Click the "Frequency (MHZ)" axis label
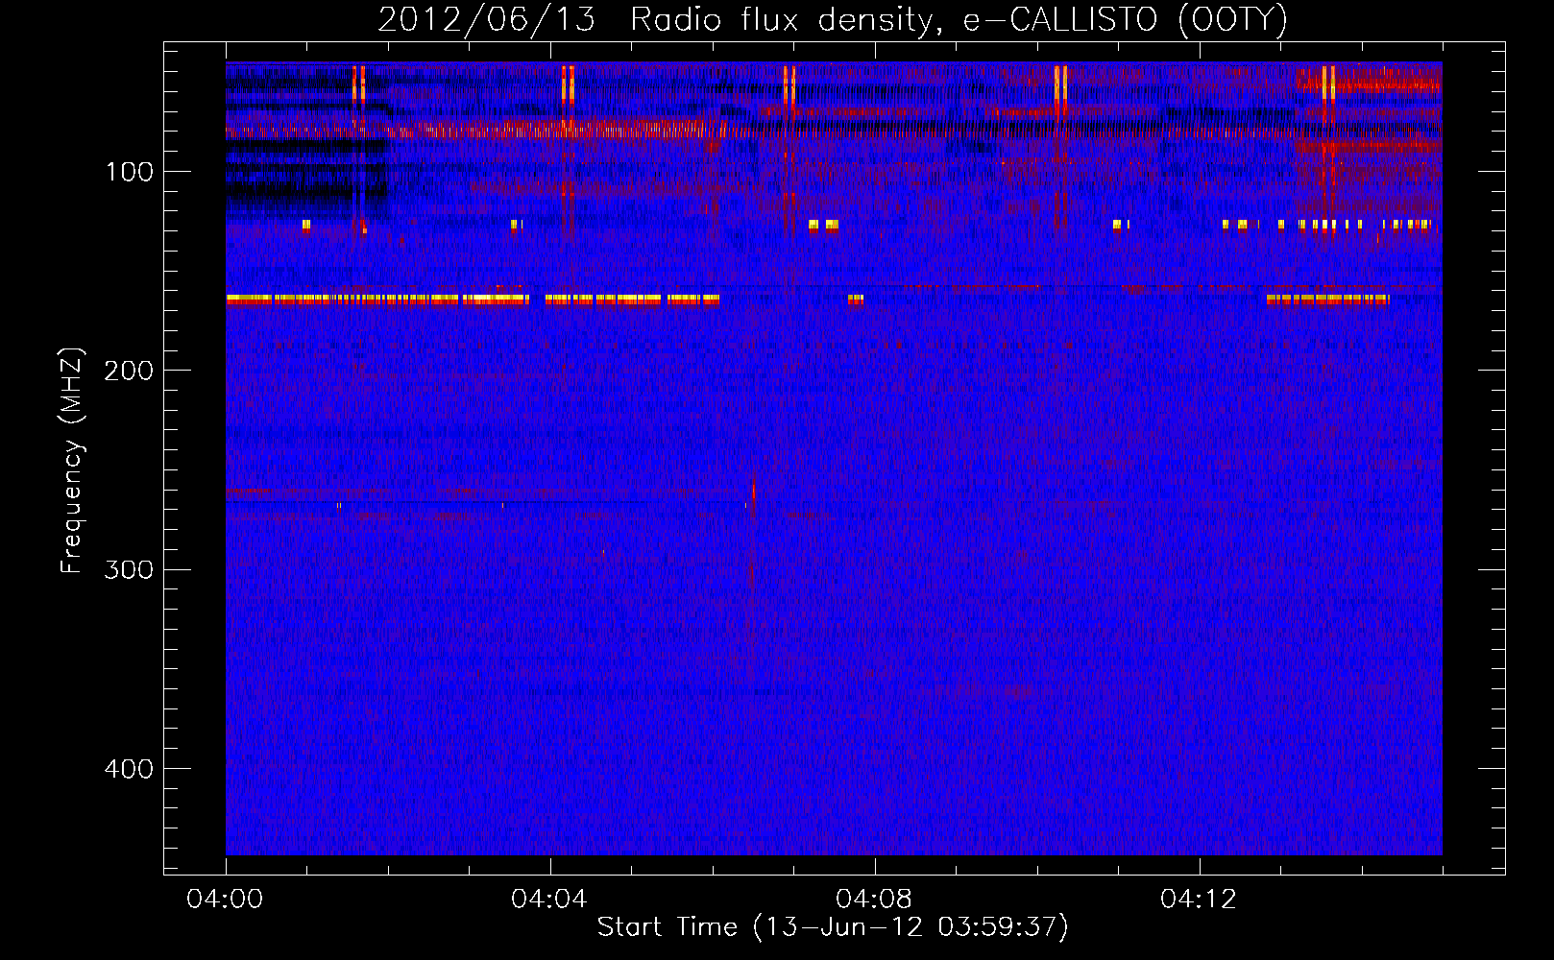The image size is (1554, 960). 72,460
